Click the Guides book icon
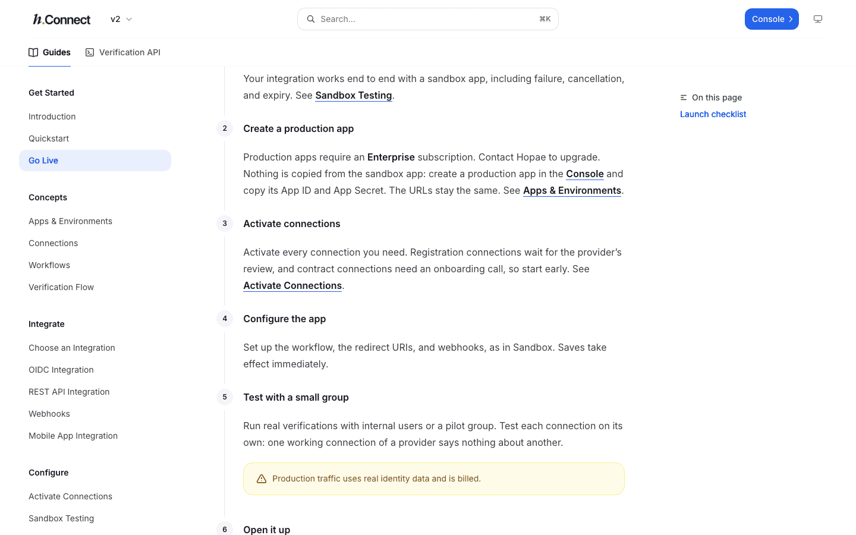Image resolution: width=856 pixels, height=535 pixels. coord(33,52)
